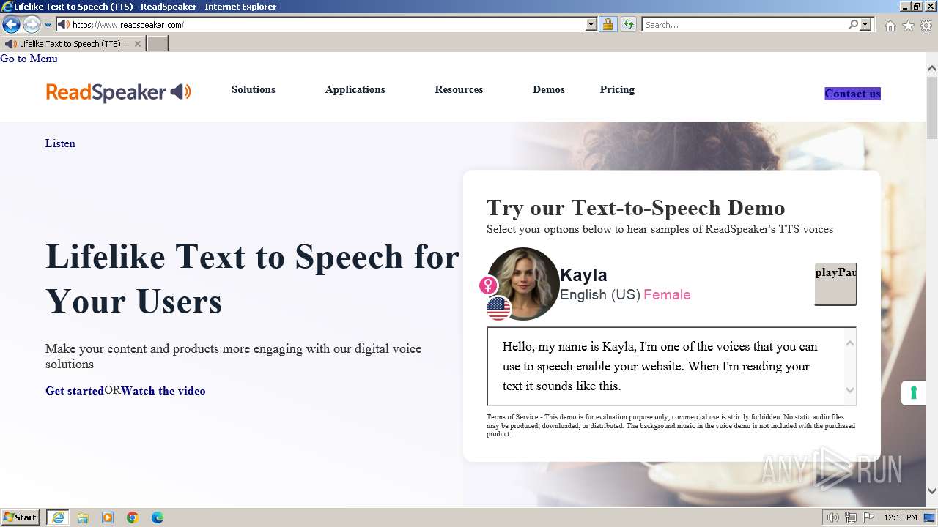Click Kayla's voice avatar photo
Screen dimensions: 938x527
[523, 283]
